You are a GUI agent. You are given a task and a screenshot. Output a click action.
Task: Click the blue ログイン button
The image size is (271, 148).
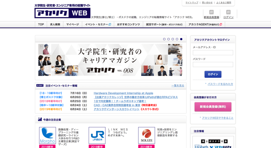point(213,74)
